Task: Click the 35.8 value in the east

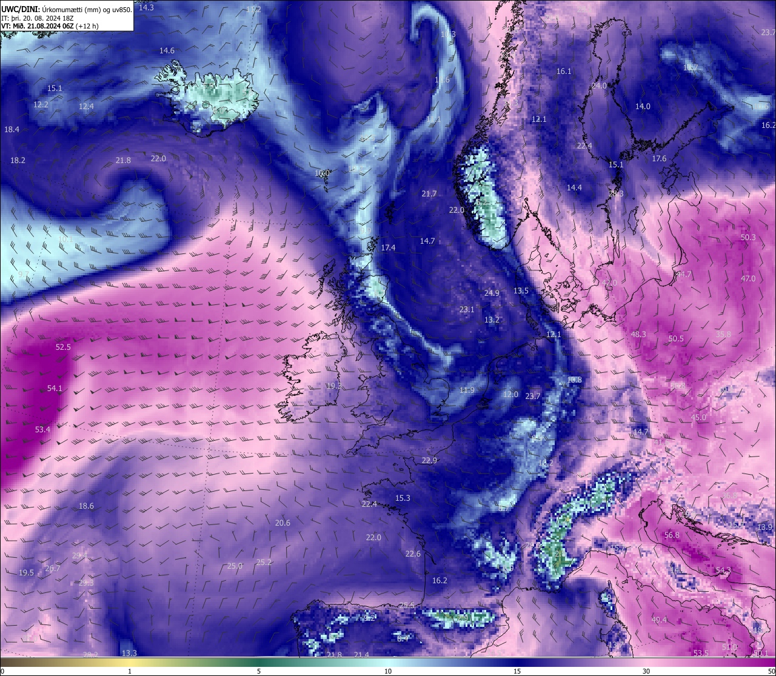Action: coord(723,334)
